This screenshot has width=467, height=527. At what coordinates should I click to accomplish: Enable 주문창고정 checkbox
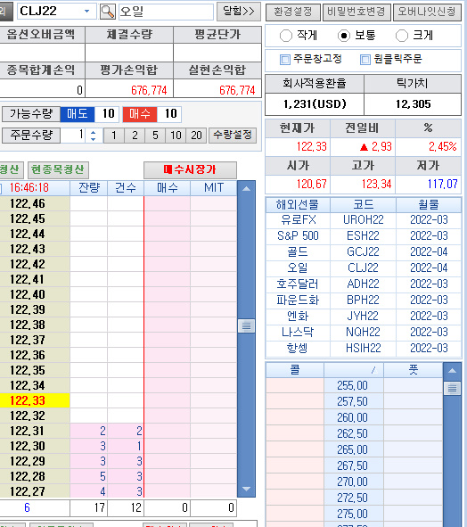point(285,60)
